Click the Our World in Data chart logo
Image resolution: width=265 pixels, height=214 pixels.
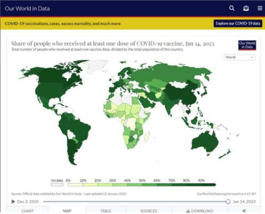247,45
